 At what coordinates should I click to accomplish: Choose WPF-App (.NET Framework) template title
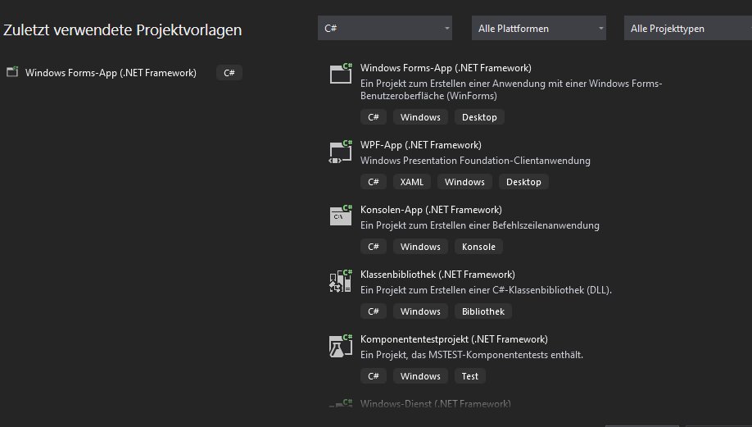coord(420,145)
